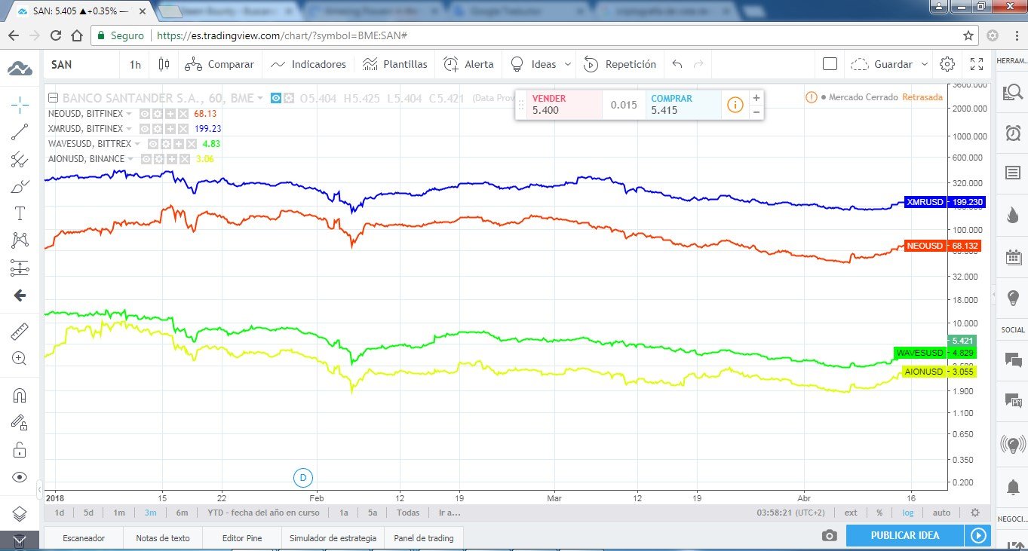Toggle lock all drawing tools
1028x551 pixels.
coord(20,450)
